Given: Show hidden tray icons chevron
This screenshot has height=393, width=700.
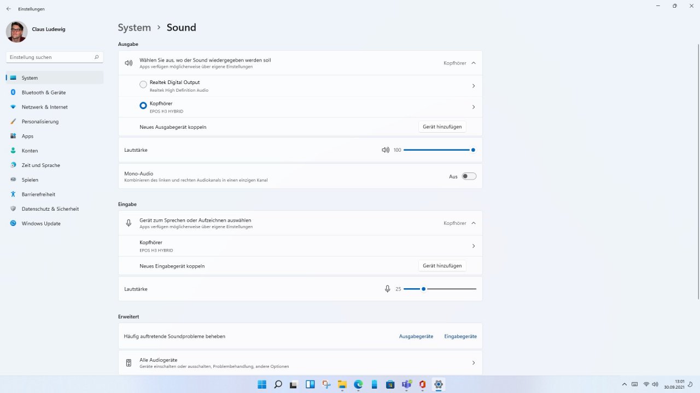Looking at the screenshot, I should [x=625, y=384].
